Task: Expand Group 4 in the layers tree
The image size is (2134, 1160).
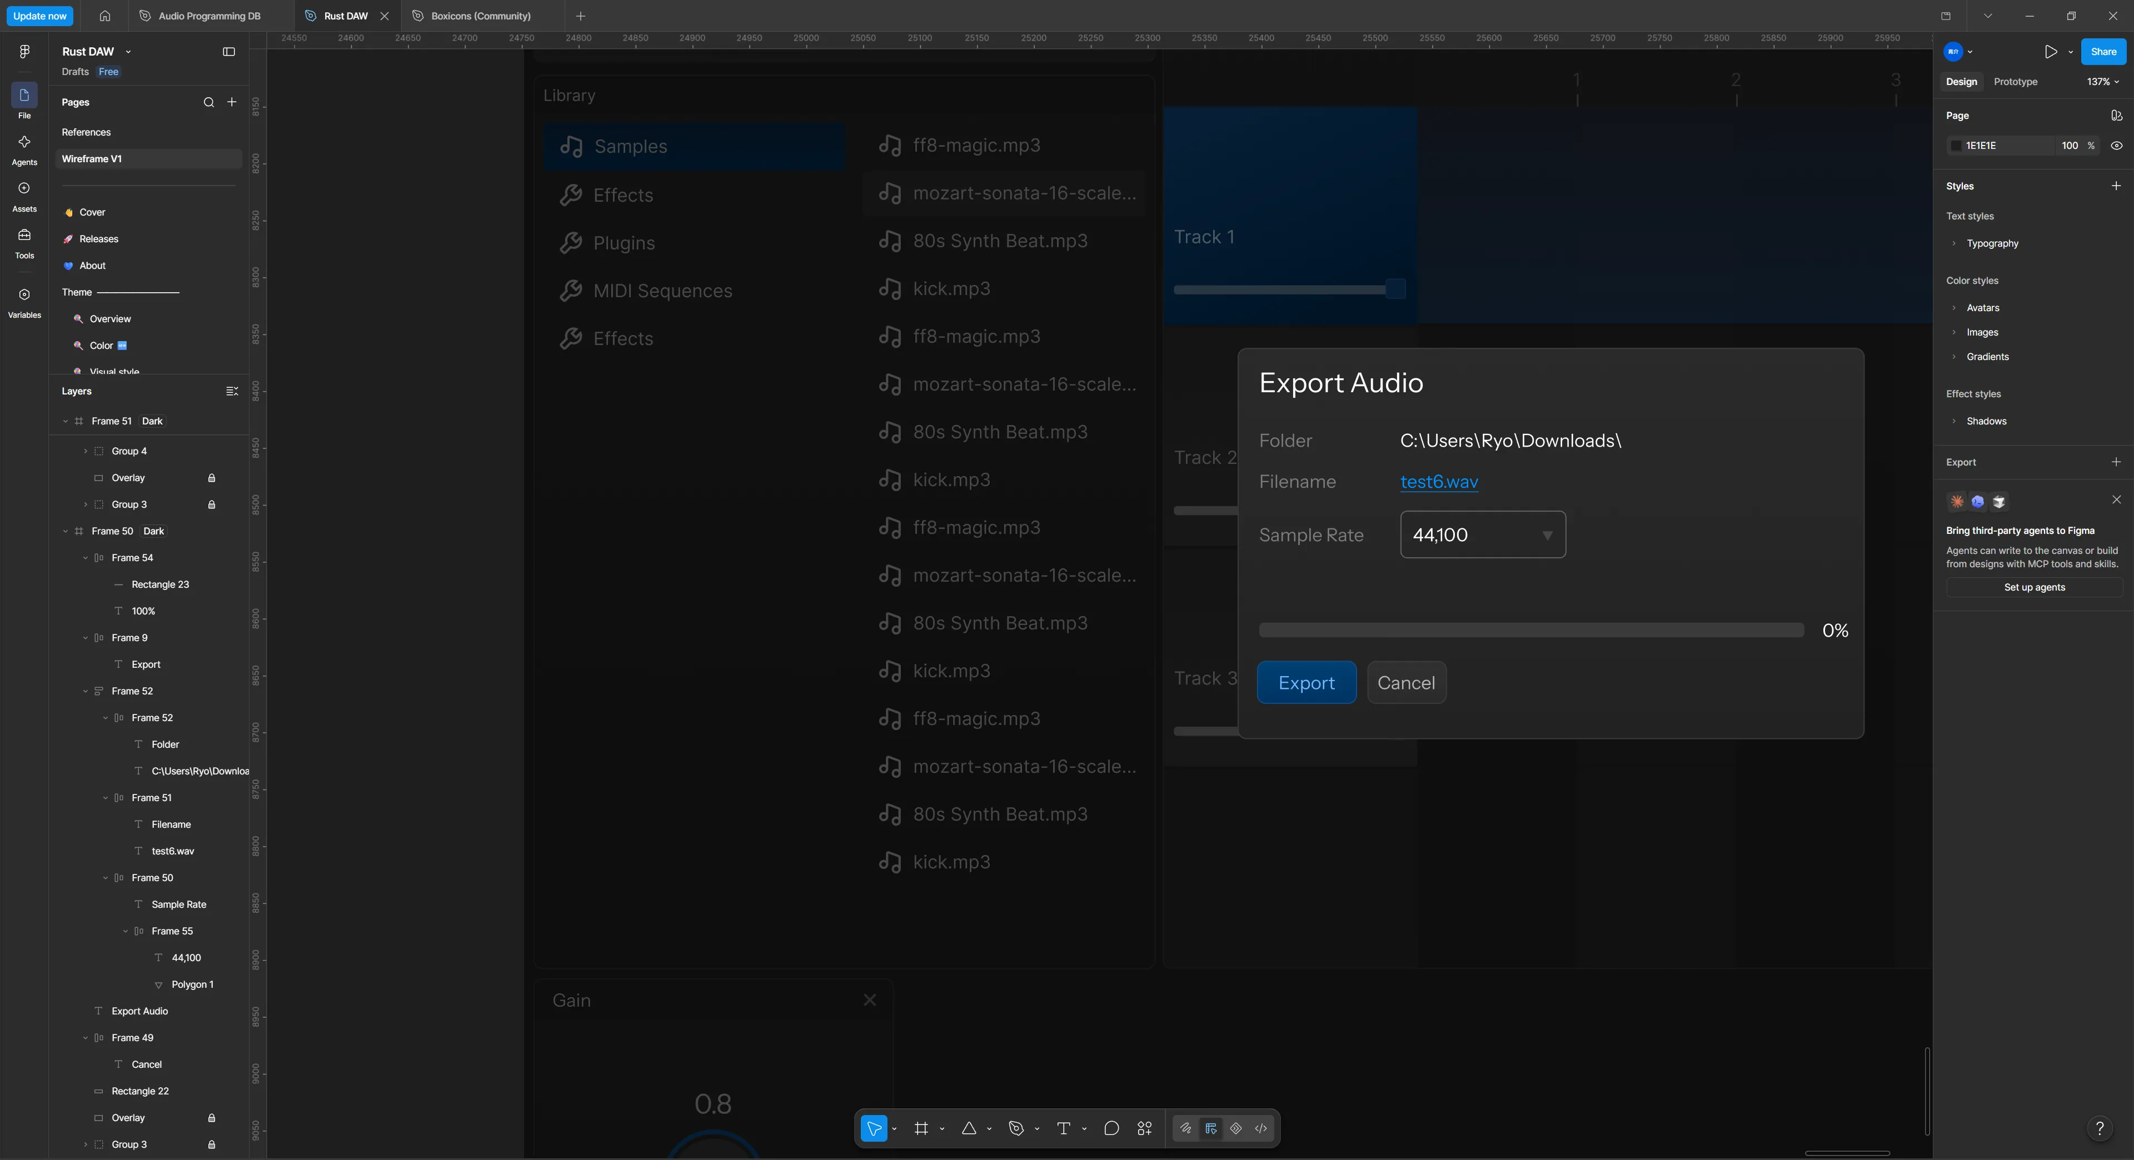Action: pyautogui.click(x=86, y=451)
